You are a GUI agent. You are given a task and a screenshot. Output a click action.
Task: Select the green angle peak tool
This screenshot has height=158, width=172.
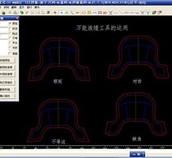[67, 13]
